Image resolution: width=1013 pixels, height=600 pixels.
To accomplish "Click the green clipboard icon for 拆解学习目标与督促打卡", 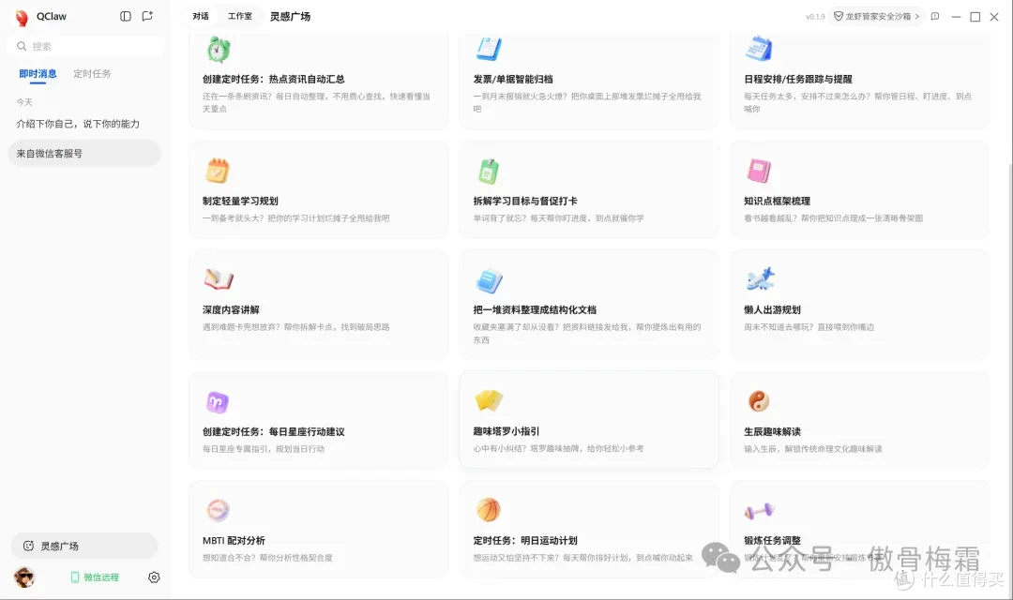I will (489, 172).
